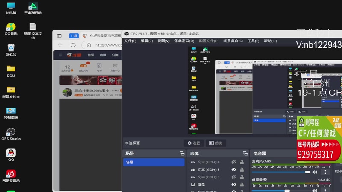
Task: Click the browser address bar URL
Action: pyautogui.click(x=109, y=45)
